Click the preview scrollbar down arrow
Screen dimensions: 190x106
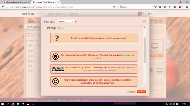tap(145, 86)
